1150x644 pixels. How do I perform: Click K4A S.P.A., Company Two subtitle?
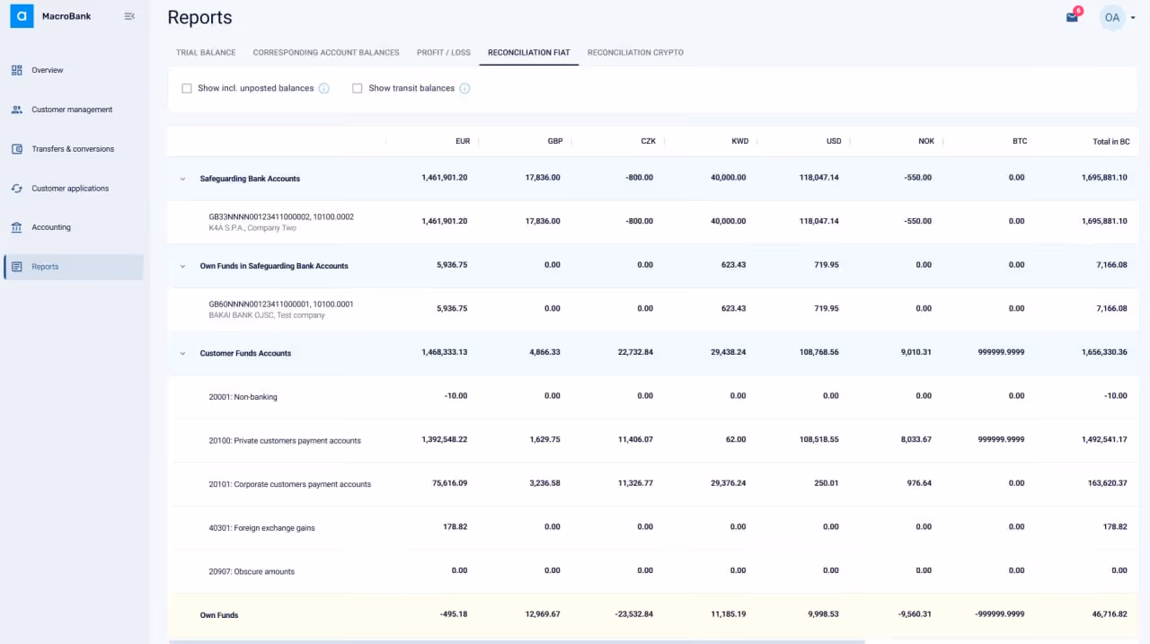click(252, 228)
